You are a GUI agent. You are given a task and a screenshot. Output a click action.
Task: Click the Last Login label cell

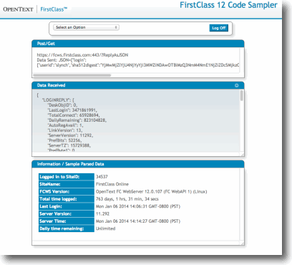click(67, 206)
